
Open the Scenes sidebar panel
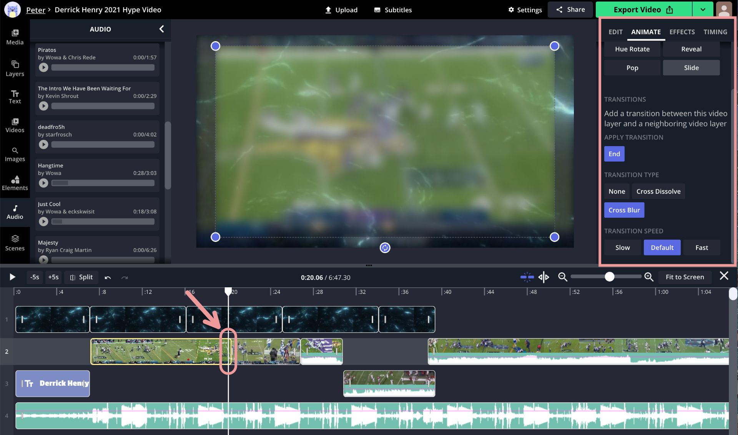[x=15, y=243]
